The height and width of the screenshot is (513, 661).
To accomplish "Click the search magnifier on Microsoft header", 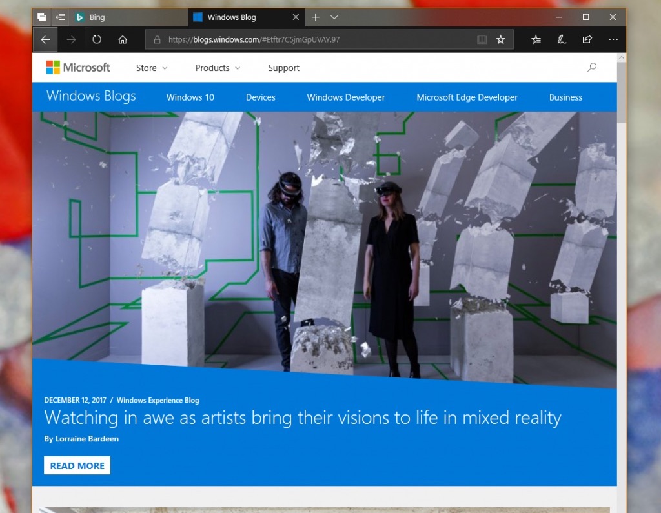I will tap(591, 67).
